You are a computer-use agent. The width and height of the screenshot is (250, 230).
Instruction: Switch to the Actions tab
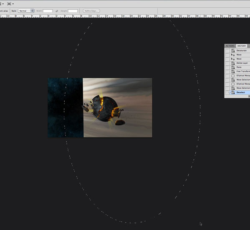230,46
